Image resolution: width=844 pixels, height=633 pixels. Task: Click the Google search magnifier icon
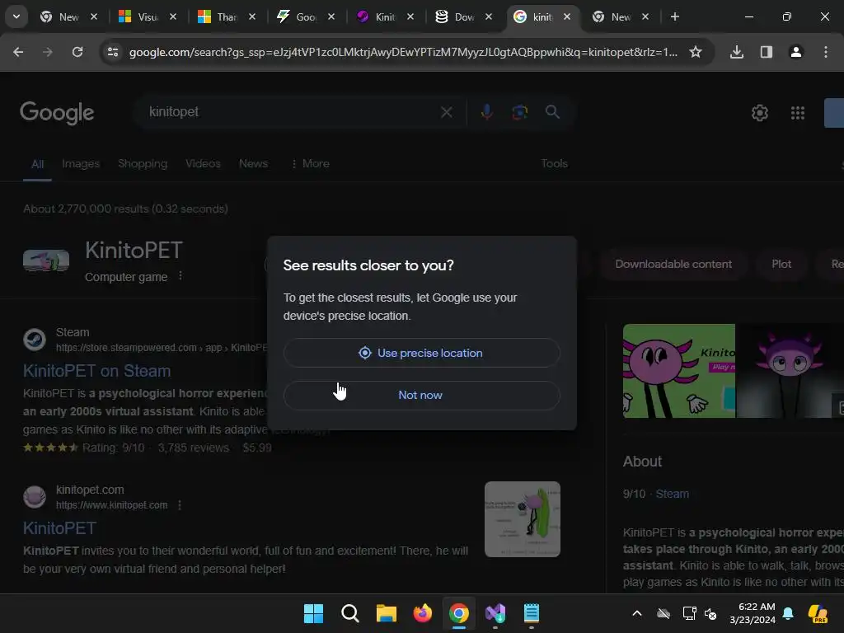click(552, 112)
